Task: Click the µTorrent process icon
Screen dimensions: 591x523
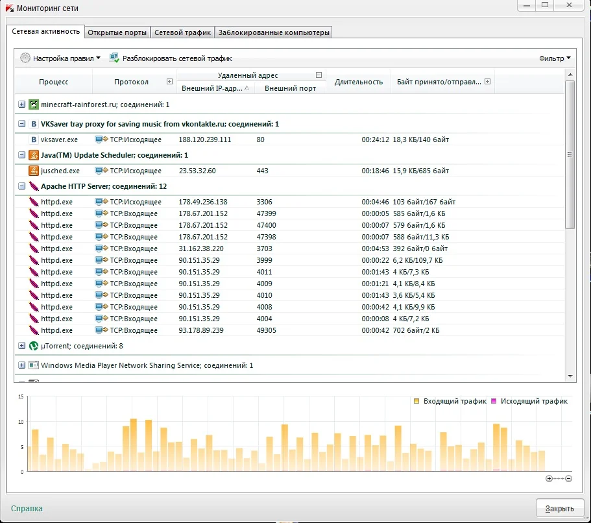Action: 34,346
